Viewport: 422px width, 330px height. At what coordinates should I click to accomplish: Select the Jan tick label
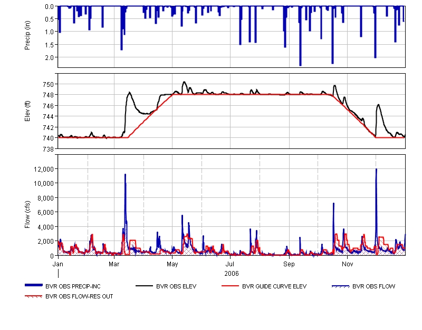click(x=58, y=264)
